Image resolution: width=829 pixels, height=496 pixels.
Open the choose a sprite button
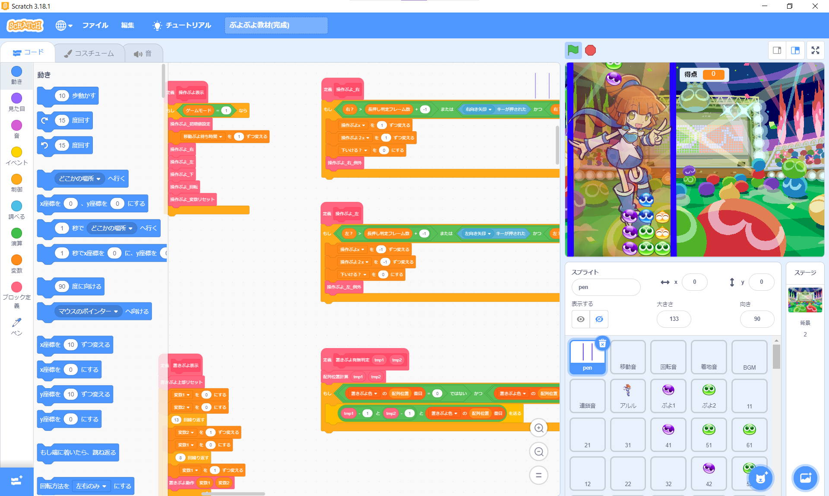(761, 478)
